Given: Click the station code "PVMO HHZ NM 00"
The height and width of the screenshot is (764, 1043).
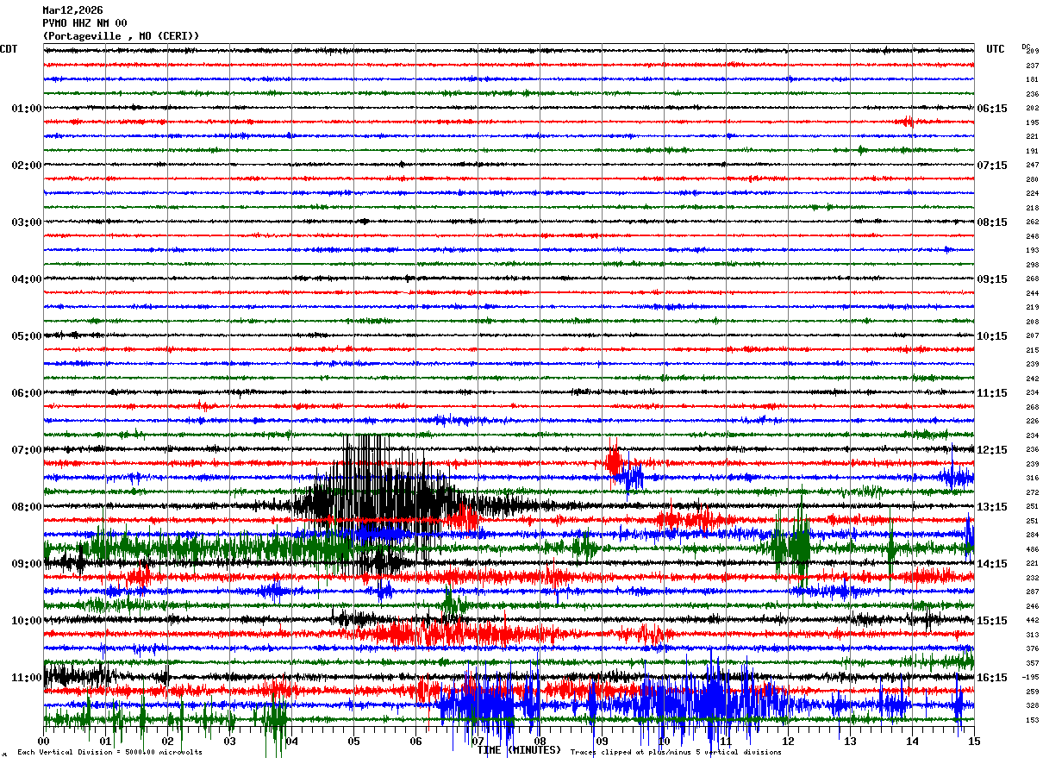Looking at the screenshot, I should coord(84,23).
